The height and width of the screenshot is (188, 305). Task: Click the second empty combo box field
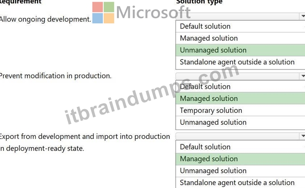[237, 76]
